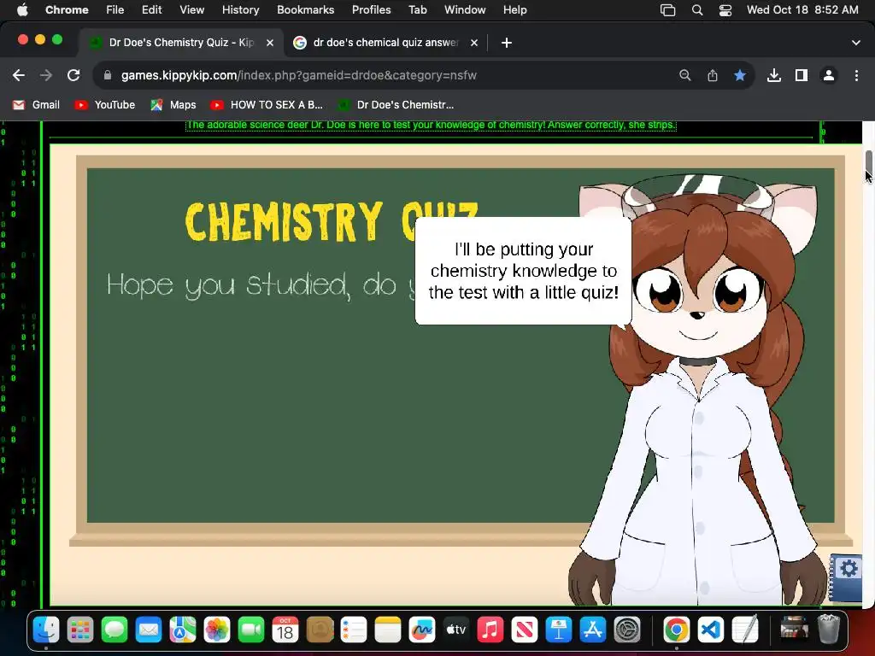This screenshot has width=875, height=656.
Task: Click the address bar URL
Action: (298, 75)
